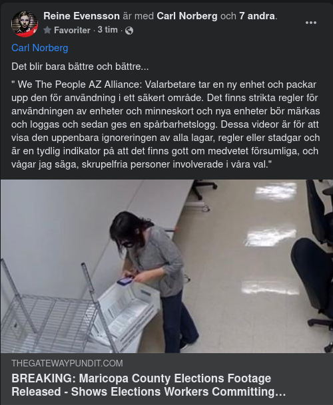Viewport: 333px width, 405px height.
Task: Open the three-dot post options menu
Action: (x=311, y=23)
